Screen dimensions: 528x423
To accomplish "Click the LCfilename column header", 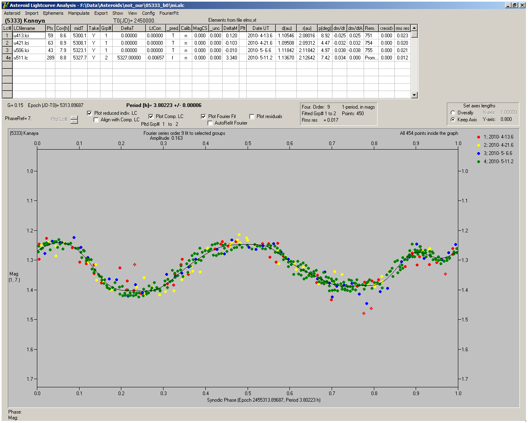I will pyautogui.click(x=29, y=28).
